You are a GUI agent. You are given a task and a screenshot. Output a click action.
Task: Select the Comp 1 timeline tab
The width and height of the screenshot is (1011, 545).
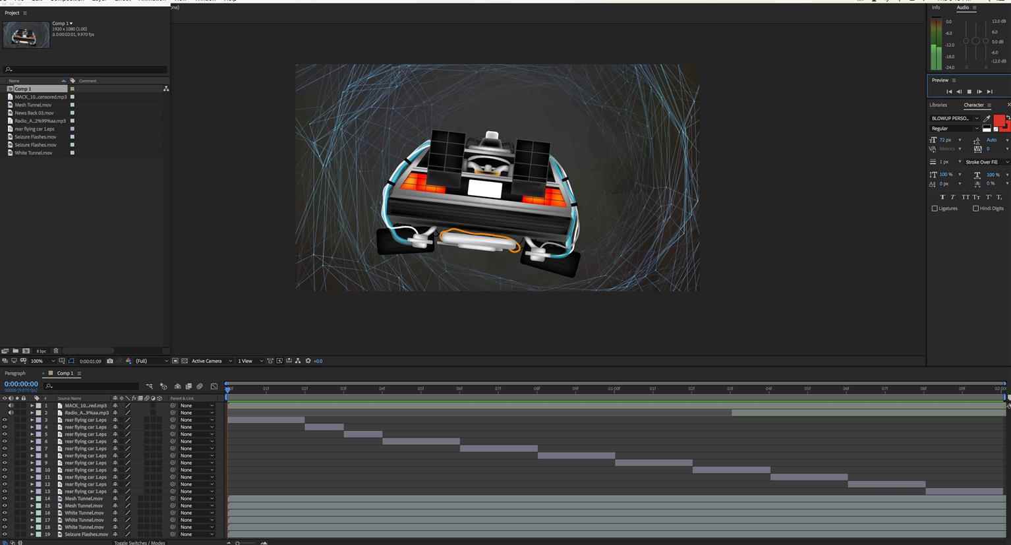(x=65, y=373)
